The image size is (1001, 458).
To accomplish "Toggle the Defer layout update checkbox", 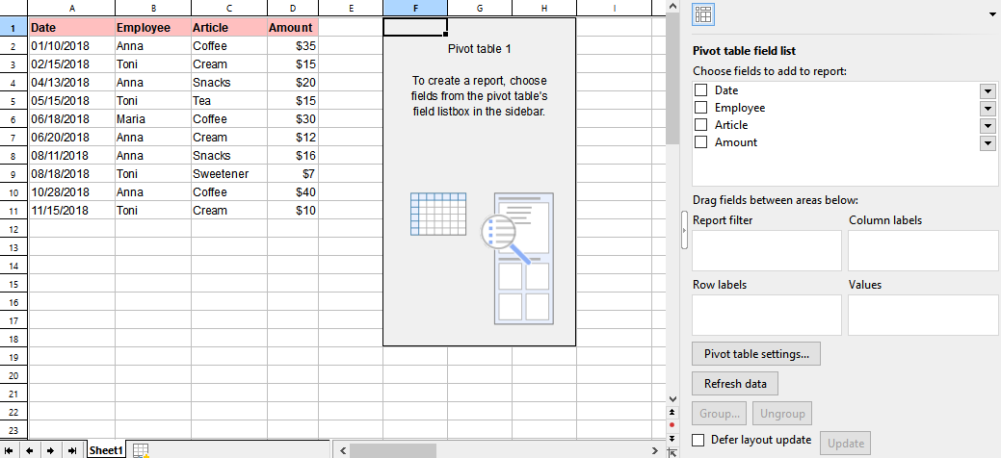I will pos(699,441).
